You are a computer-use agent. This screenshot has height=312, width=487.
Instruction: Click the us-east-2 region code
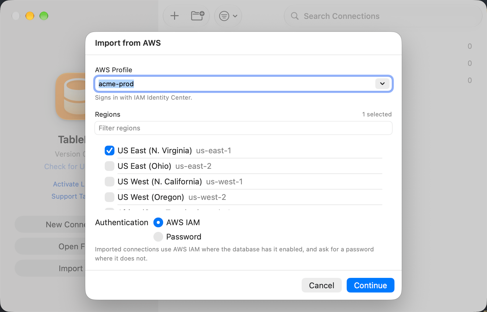[x=193, y=166]
